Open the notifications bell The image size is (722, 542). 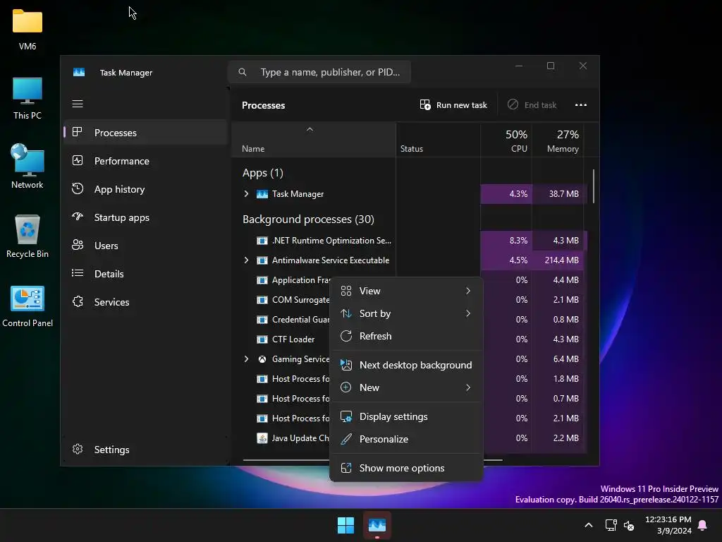point(702,525)
